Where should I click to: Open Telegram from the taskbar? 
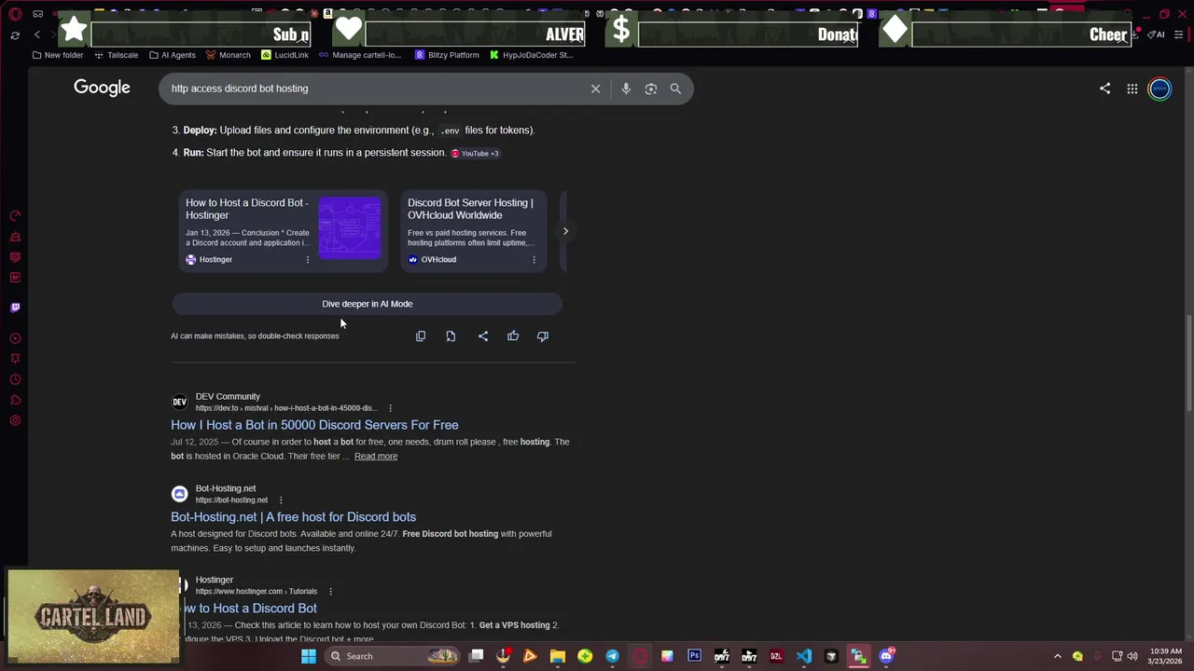612,656
